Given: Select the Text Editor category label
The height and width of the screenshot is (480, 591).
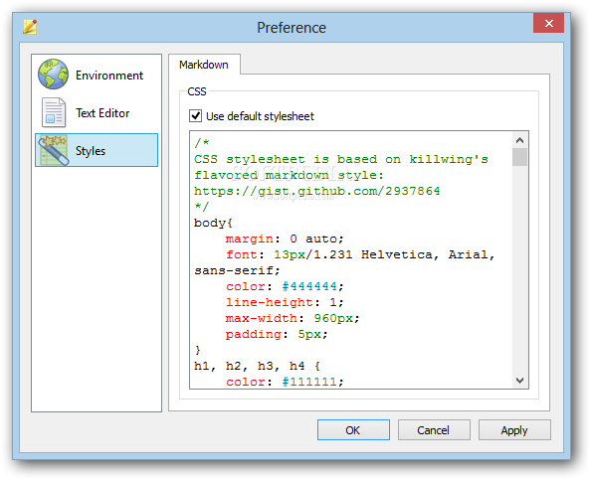Looking at the screenshot, I should point(102,113).
